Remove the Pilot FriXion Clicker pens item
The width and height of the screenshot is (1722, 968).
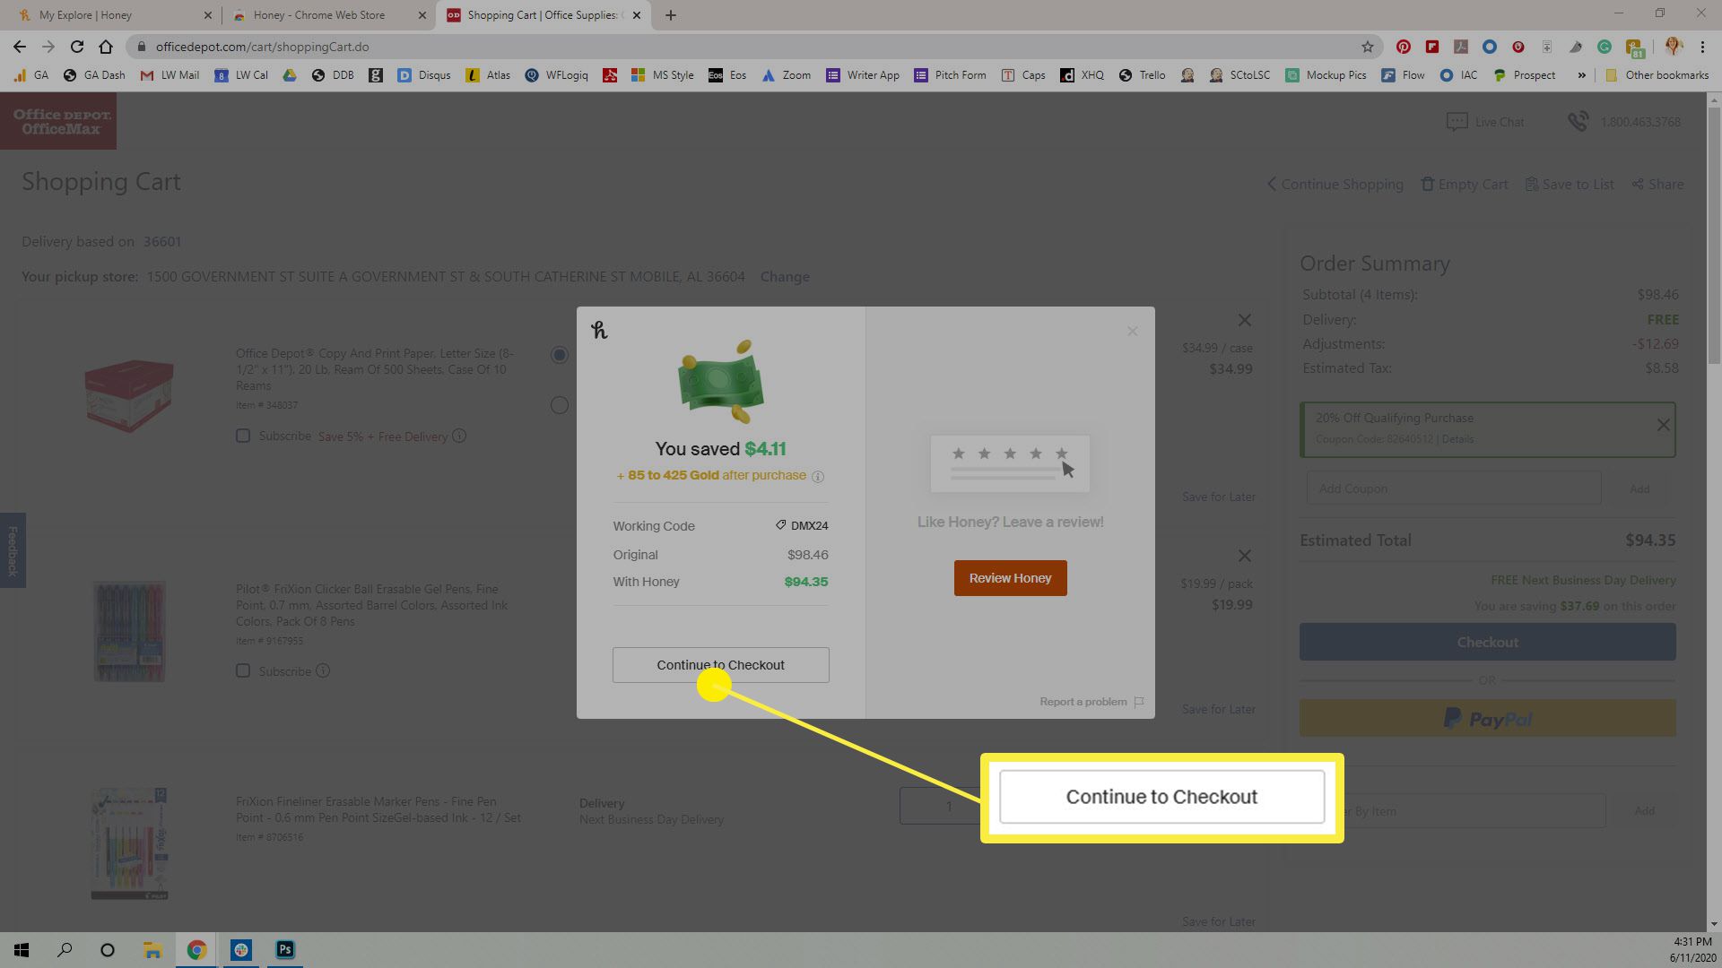pyautogui.click(x=1244, y=556)
